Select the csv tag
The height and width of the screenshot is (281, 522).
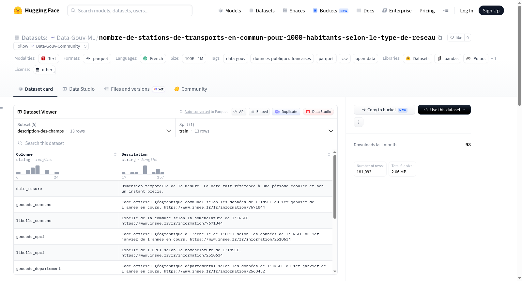345,58
